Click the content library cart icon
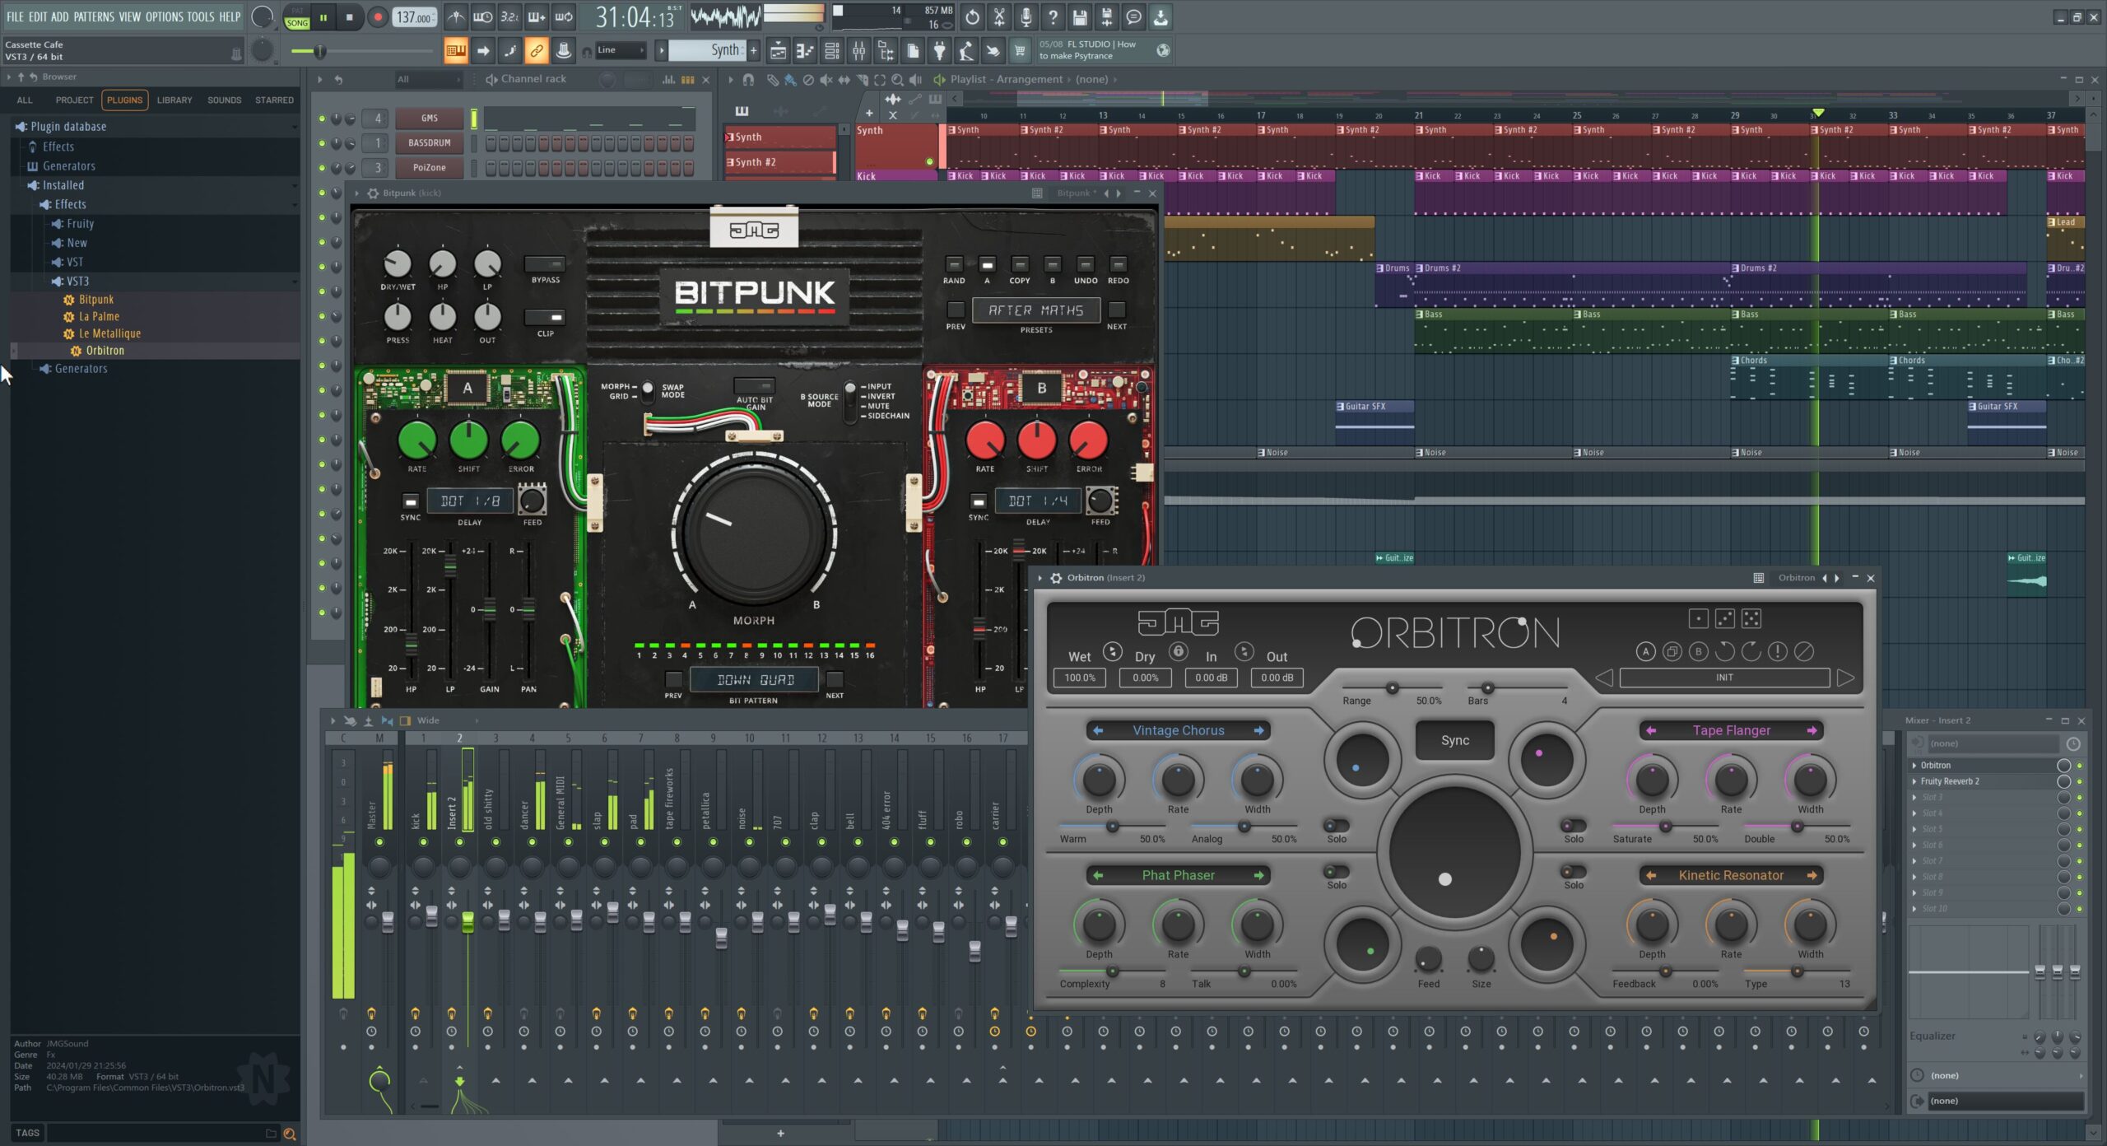 tap(1020, 51)
